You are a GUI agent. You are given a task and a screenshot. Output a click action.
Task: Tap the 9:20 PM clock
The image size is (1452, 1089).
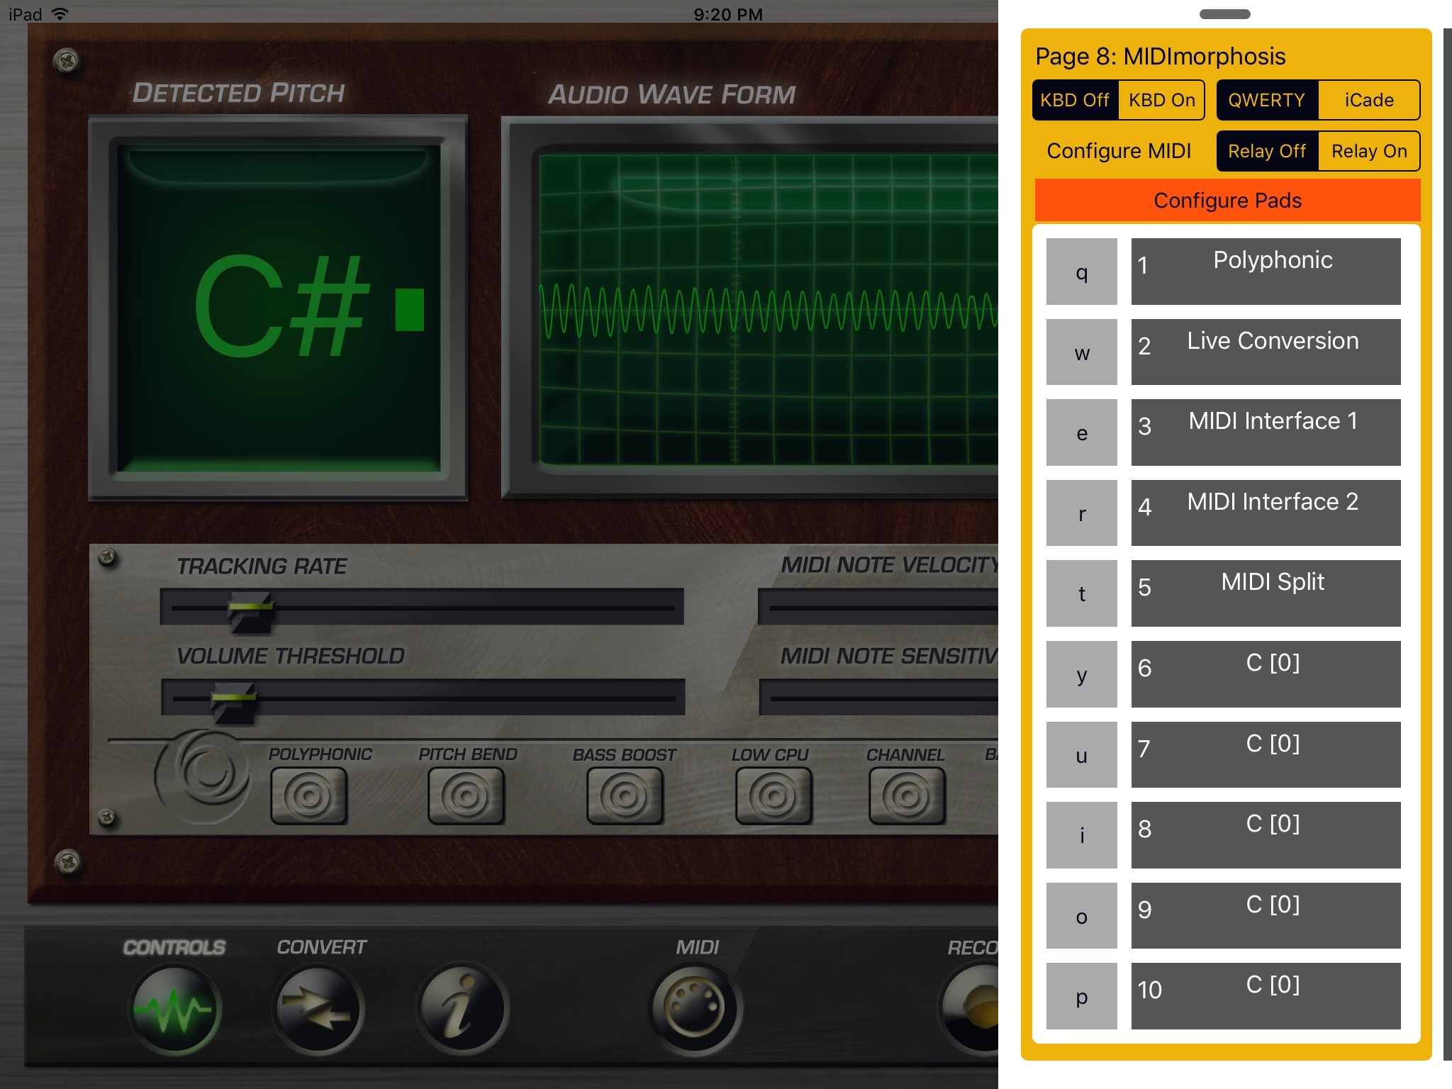tap(728, 14)
